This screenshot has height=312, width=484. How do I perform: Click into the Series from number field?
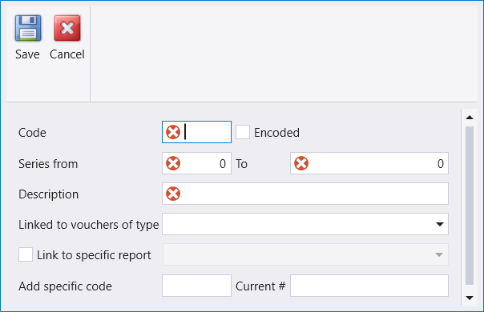pyautogui.click(x=196, y=163)
